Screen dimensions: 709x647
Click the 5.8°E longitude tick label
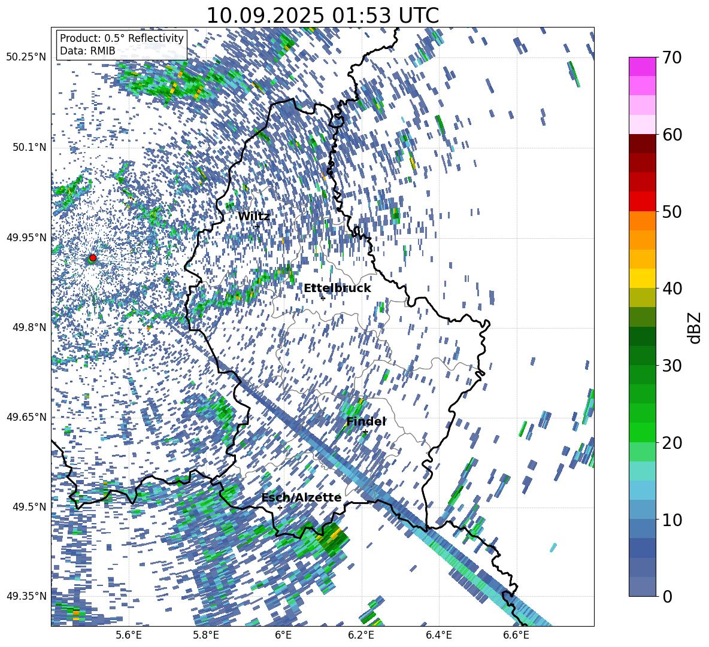pyautogui.click(x=206, y=636)
